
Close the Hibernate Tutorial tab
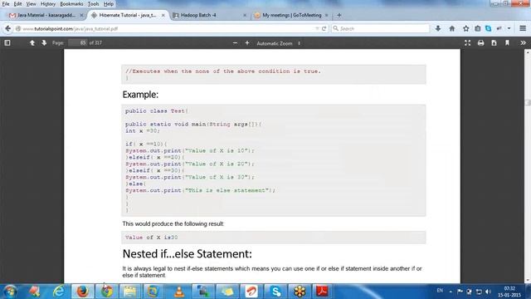click(x=163, y=15)
